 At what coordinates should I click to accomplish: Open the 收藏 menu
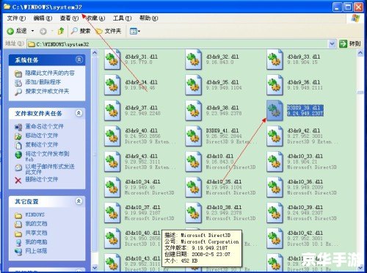coord(95,18)
